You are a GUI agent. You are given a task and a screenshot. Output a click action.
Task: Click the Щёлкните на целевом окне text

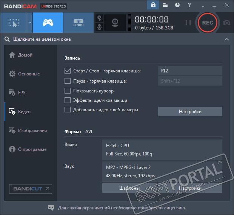[42, 39]
